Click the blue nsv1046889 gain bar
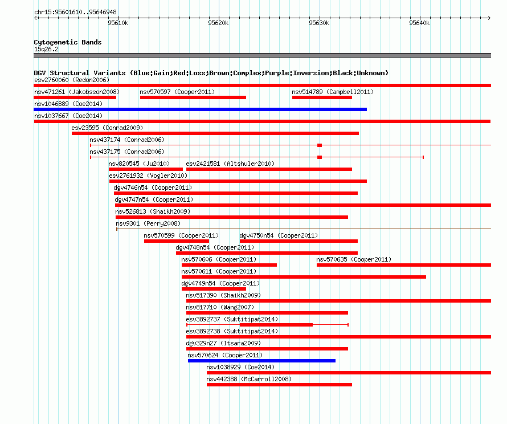Screen dimensions: 507x424 point(200,109)
